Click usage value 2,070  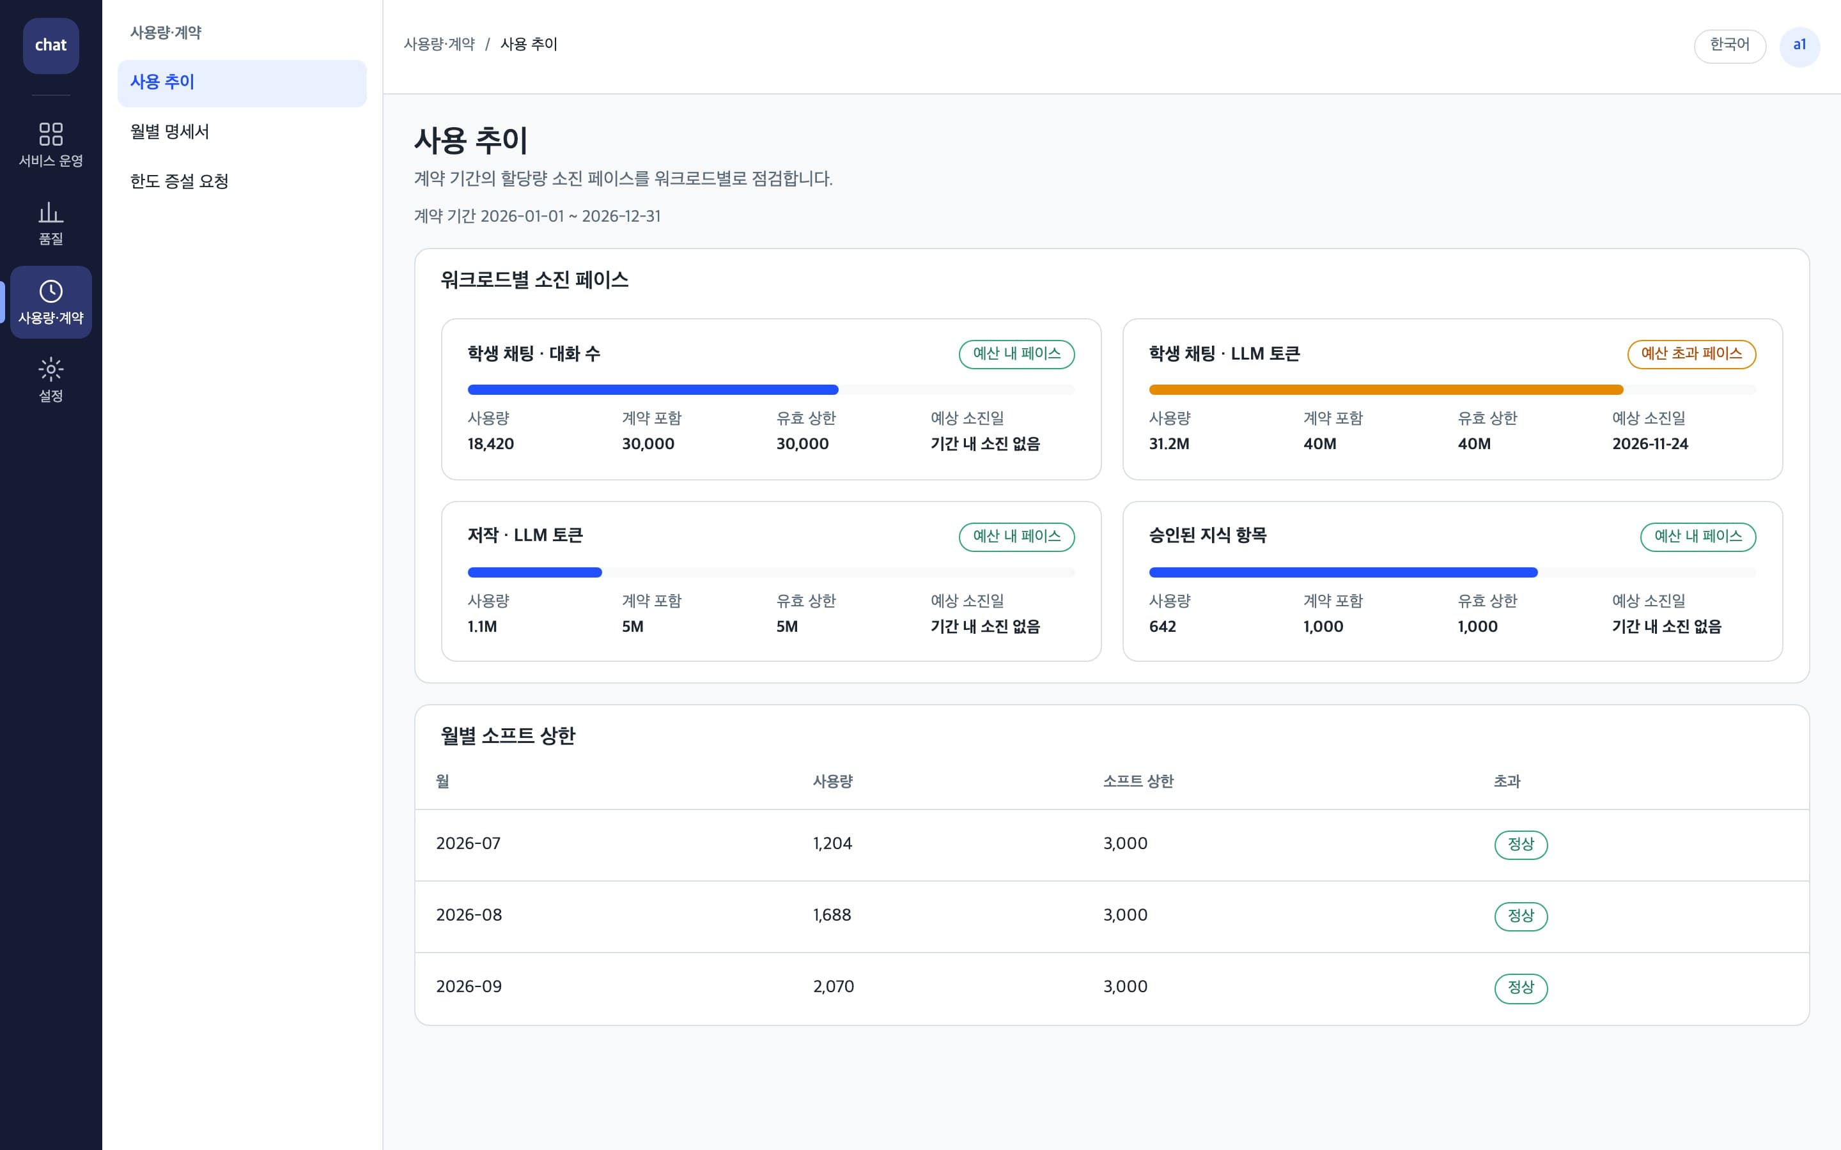pos(833,986)
